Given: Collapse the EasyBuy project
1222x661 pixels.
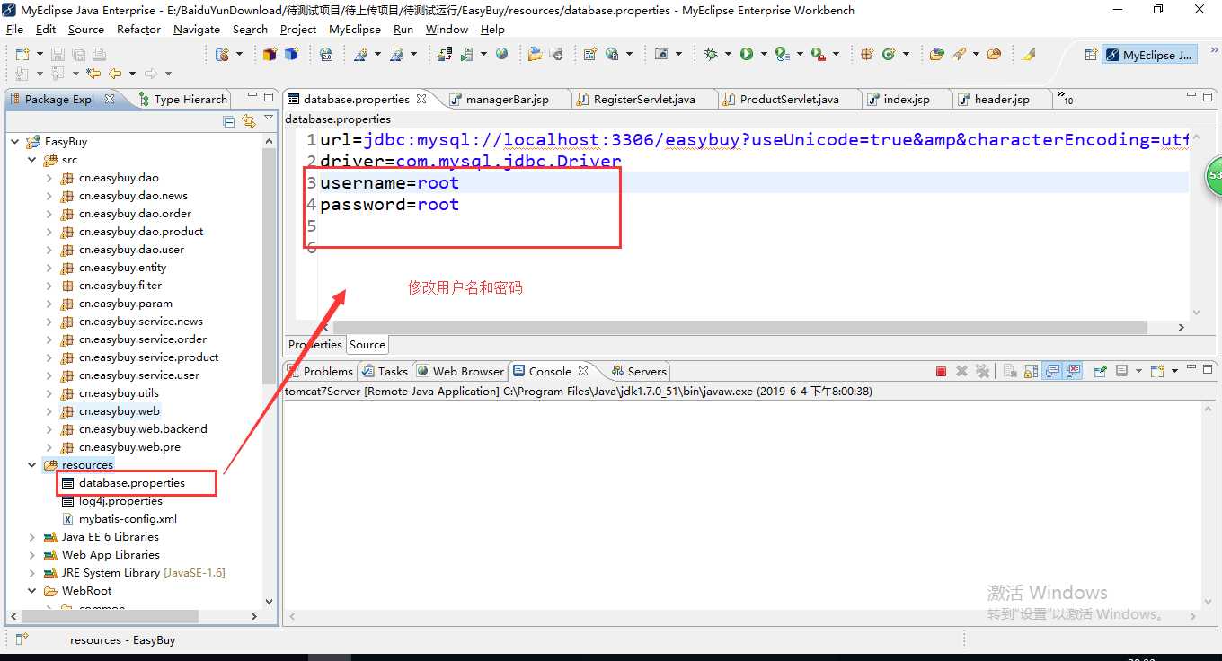Looking at the screenshot, I should (x=15, y=142).
